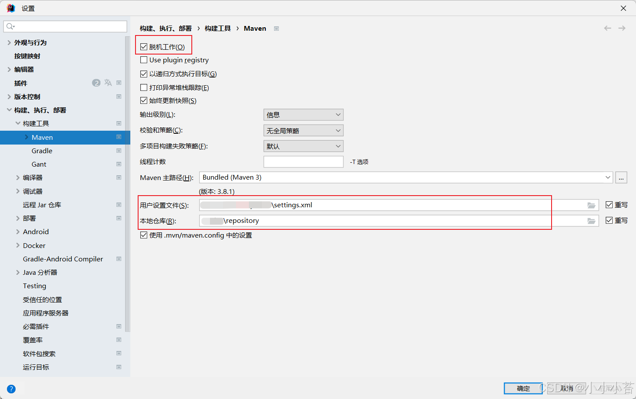The image size is (636, 399).
Task: Toggle override checkbox for user settings file
Action: (609, 205)
